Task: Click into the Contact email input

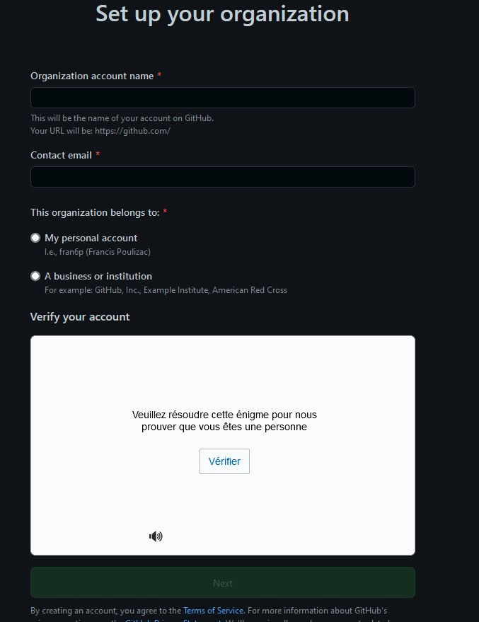Action: [222, 177]
